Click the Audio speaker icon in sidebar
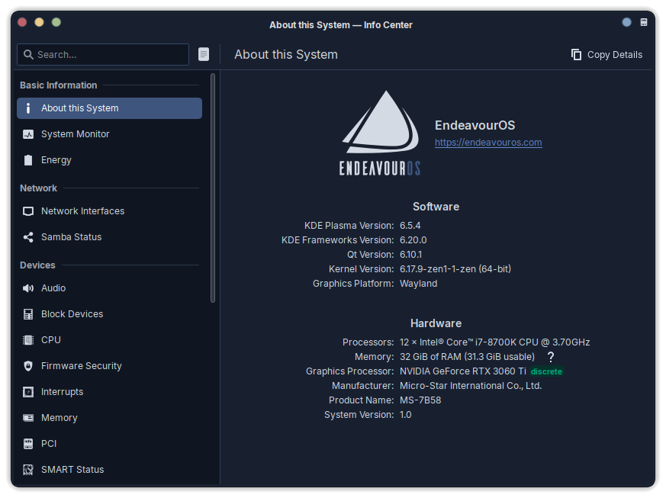This screenshot has height=498, width=666. 28,288
